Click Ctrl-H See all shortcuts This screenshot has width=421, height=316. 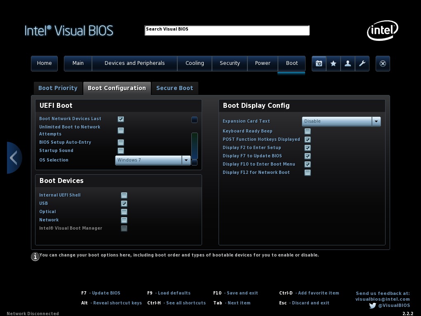pyautogui.click(x=176, y=303)
